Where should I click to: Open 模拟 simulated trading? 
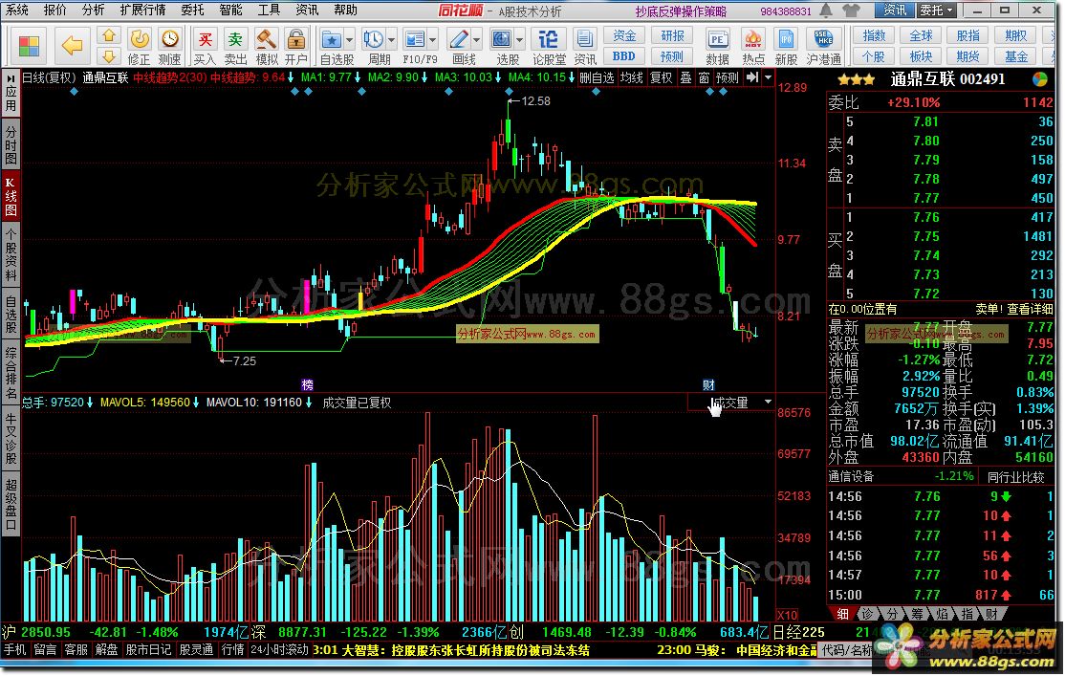(266, 46)
